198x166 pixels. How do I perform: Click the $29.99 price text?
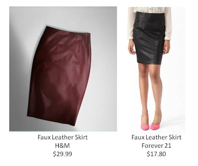click(62, 154)
